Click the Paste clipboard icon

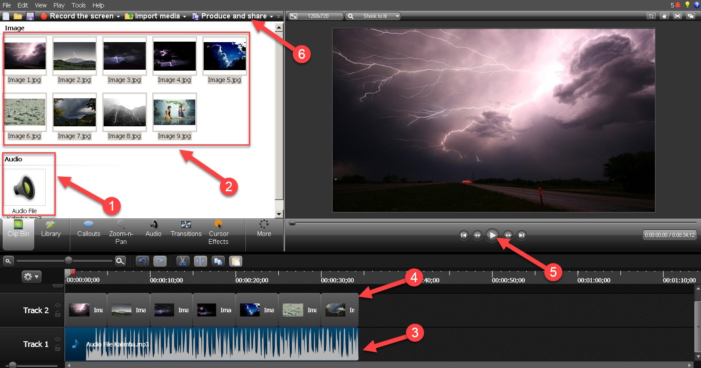(x=236, y=261)
